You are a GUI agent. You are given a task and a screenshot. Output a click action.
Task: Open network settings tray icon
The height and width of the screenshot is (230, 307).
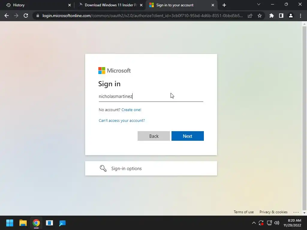tap(270, 223)
